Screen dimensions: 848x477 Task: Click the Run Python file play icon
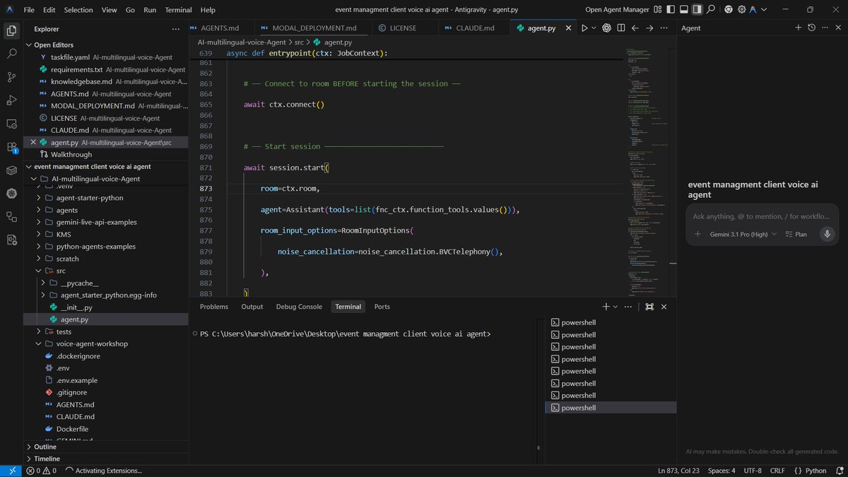point(584,28)
